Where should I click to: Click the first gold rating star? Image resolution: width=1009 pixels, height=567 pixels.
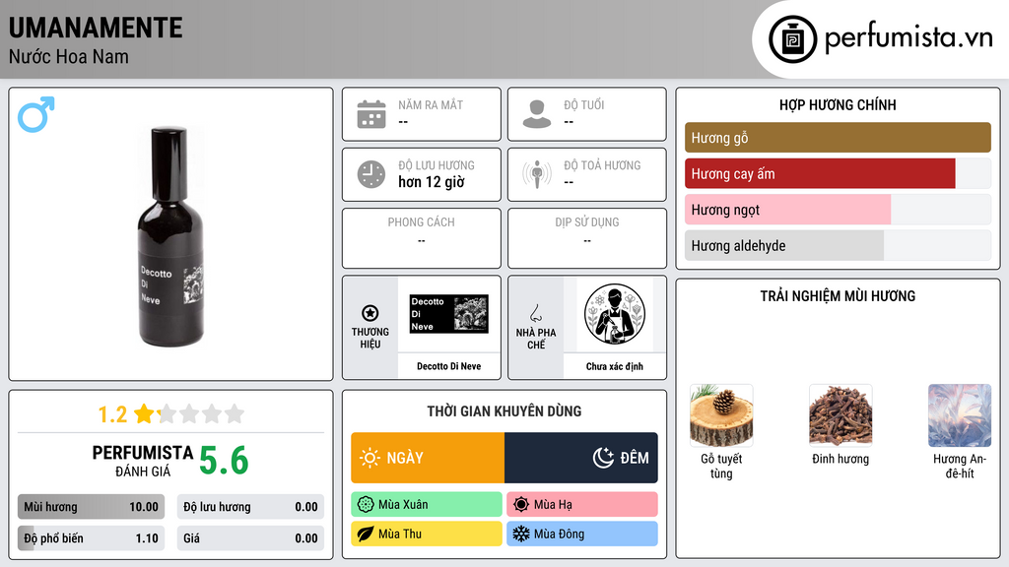point(144,413)
